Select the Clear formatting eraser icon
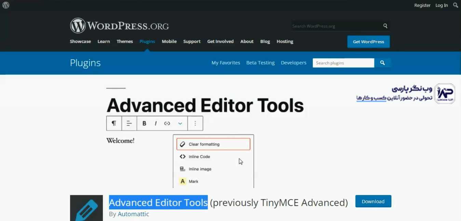The image size is (461, 221). pos(182,144)
